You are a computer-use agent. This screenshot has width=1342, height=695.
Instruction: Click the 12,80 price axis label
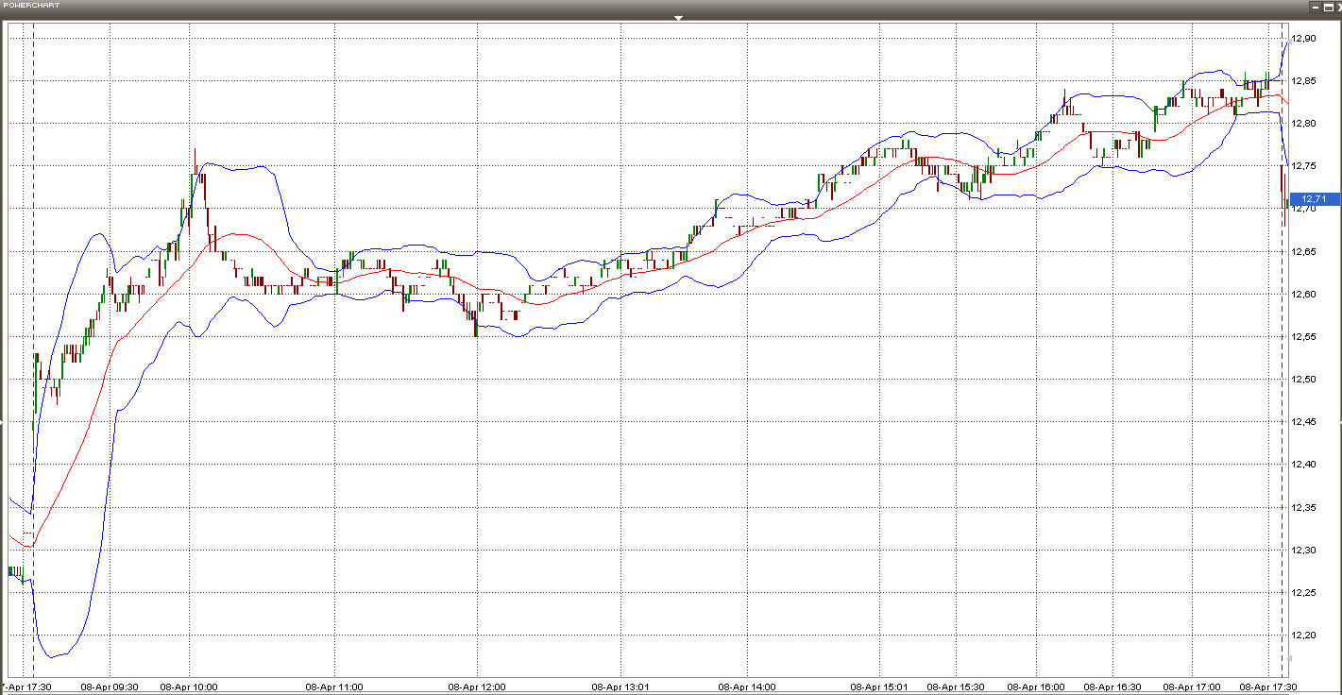[x=1305, y=124]
